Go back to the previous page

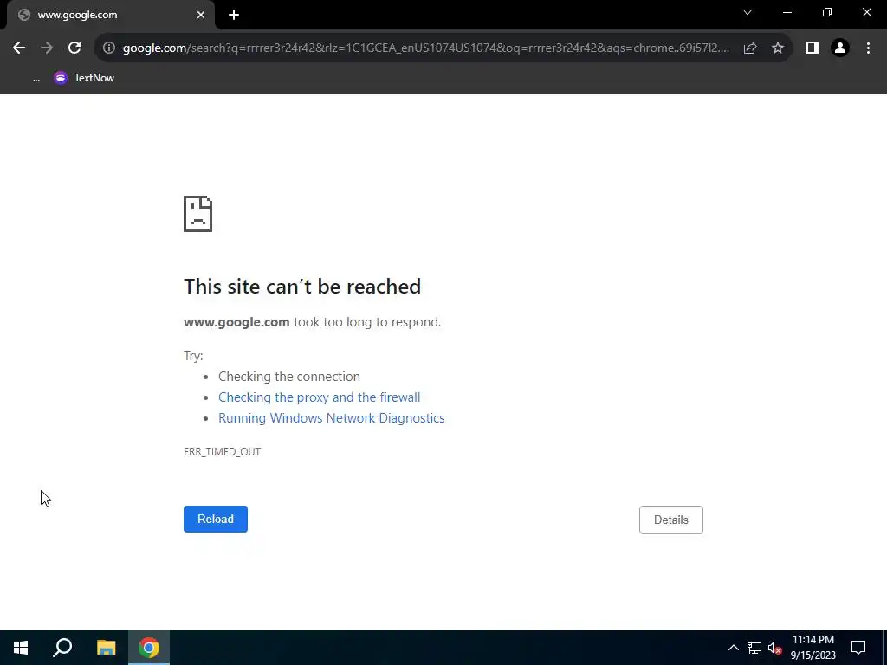tap(19, 48)
